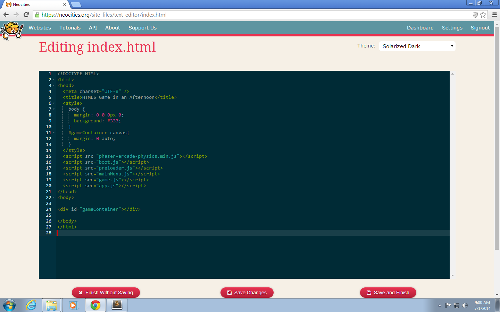Click the page vertical scrollbar
The width and height of the screenshot is (500, 312).
497,139
